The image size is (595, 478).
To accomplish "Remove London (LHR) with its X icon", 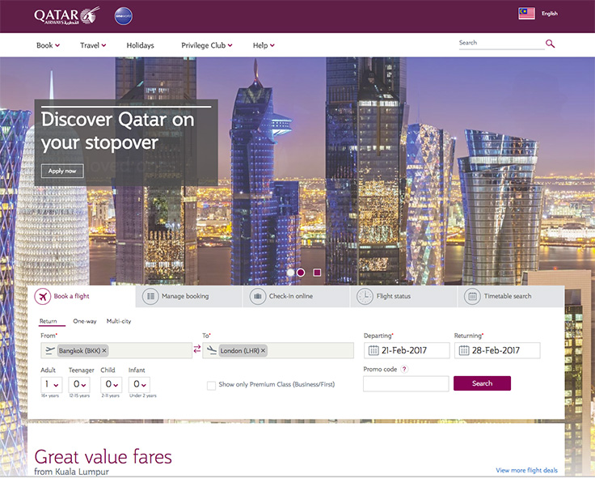I will pyautogui.click(x=263, y=350).
